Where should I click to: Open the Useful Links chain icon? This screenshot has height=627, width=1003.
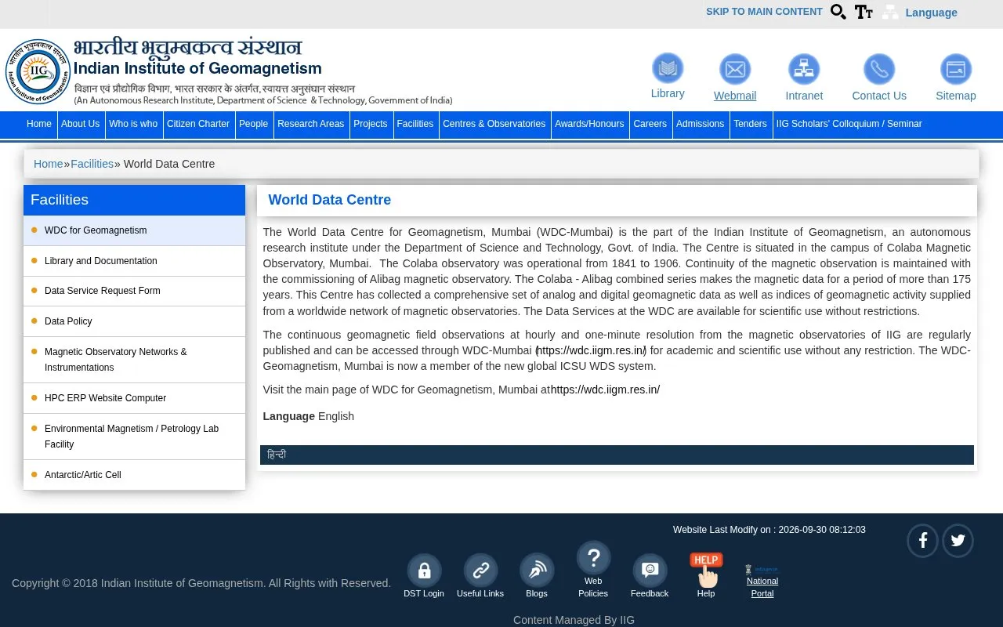pos(480,571)
